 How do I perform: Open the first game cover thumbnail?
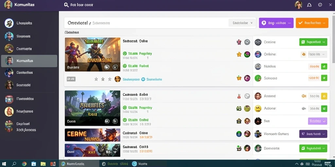tap(93, 54)
